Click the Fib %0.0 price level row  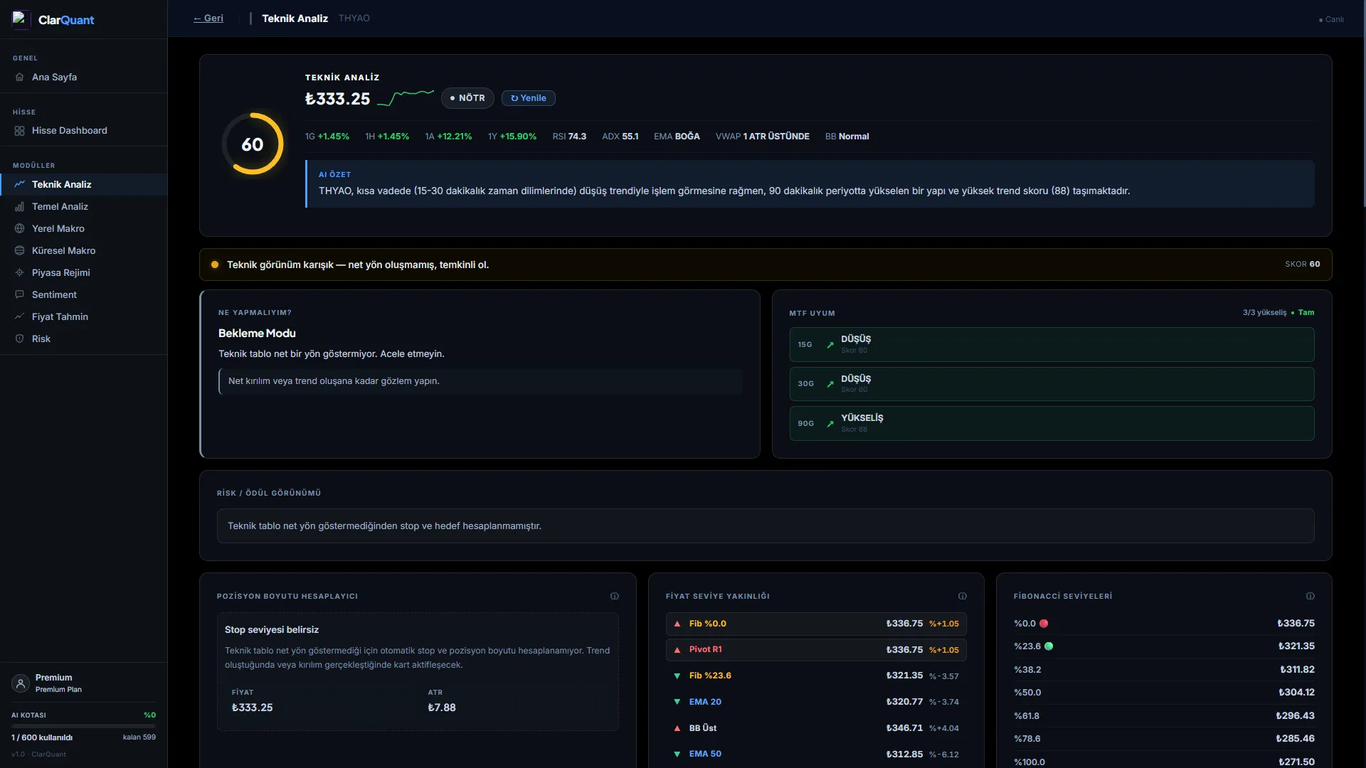[x=816, y=624]
